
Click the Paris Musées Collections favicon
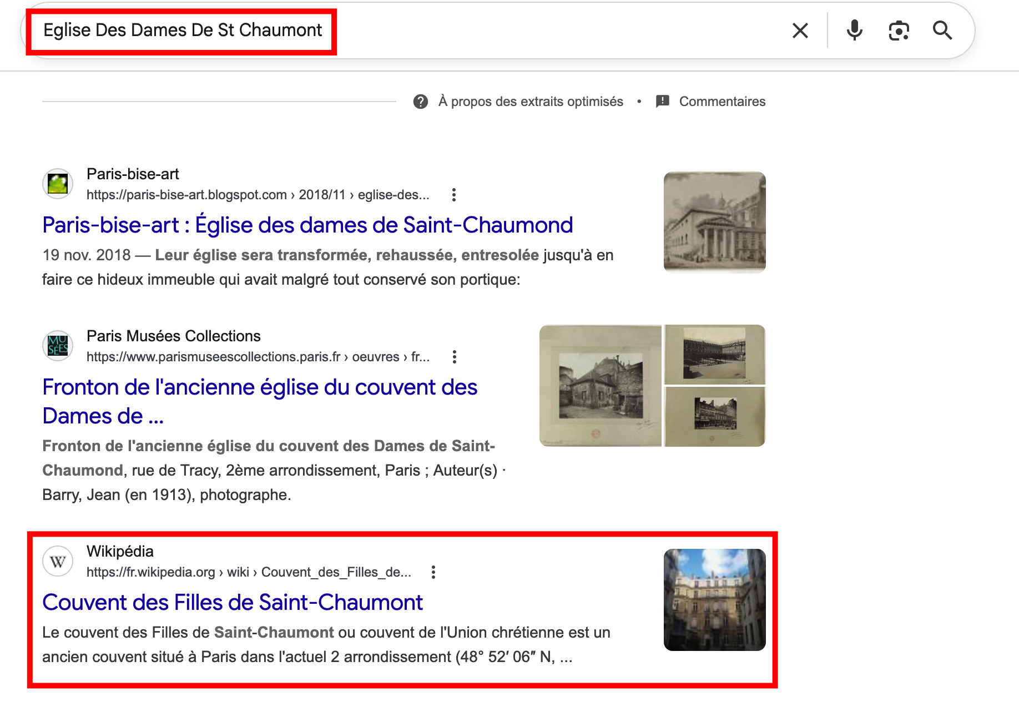pyautogui.click(x=57, y=345)
